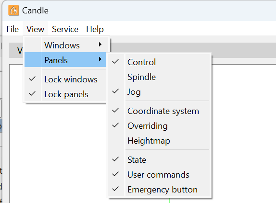
Task: Toggle the User commands panel
Action: click(159, 175)
